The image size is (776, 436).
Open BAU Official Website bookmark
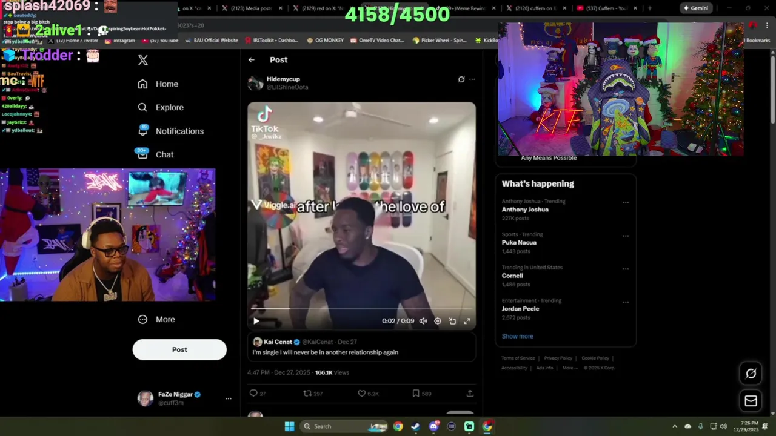coord(211,40)
